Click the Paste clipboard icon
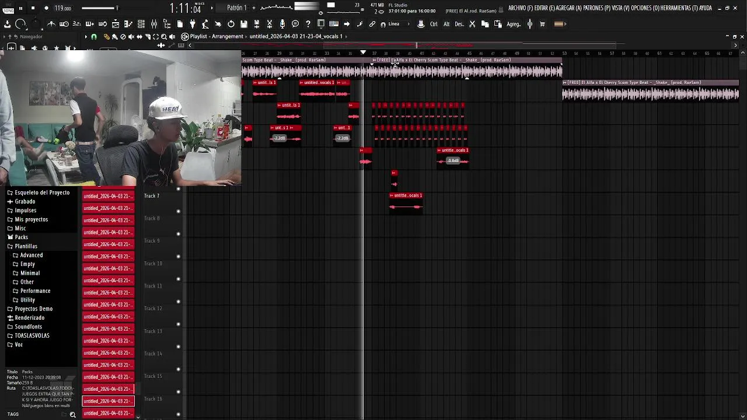The height and width of the screenshot is (420, 747). pyautogui.click(x=498, y=24)
